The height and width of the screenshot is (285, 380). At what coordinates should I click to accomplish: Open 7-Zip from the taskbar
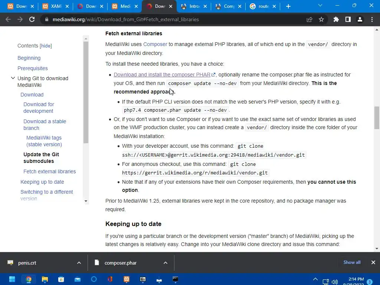(143, 279)
